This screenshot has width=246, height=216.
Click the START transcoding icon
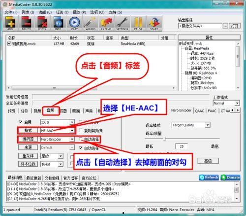coord(154,23)
